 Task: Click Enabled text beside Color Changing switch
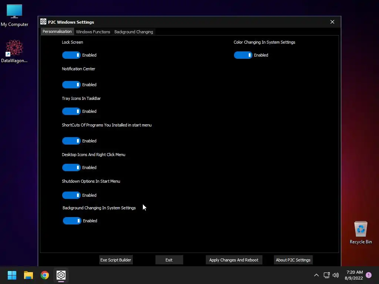pos(261,55)
